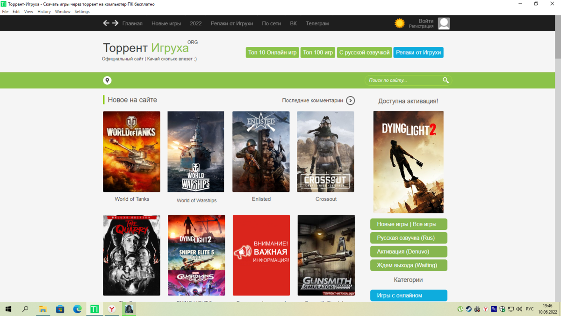Image resolution: width=561 pixels, height=316 pixels.
Task: Open the History menu
Action: click(44, 11)
